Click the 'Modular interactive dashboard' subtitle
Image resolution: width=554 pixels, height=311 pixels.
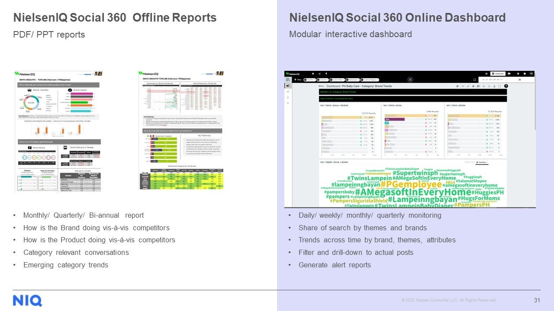coord(351,35)
